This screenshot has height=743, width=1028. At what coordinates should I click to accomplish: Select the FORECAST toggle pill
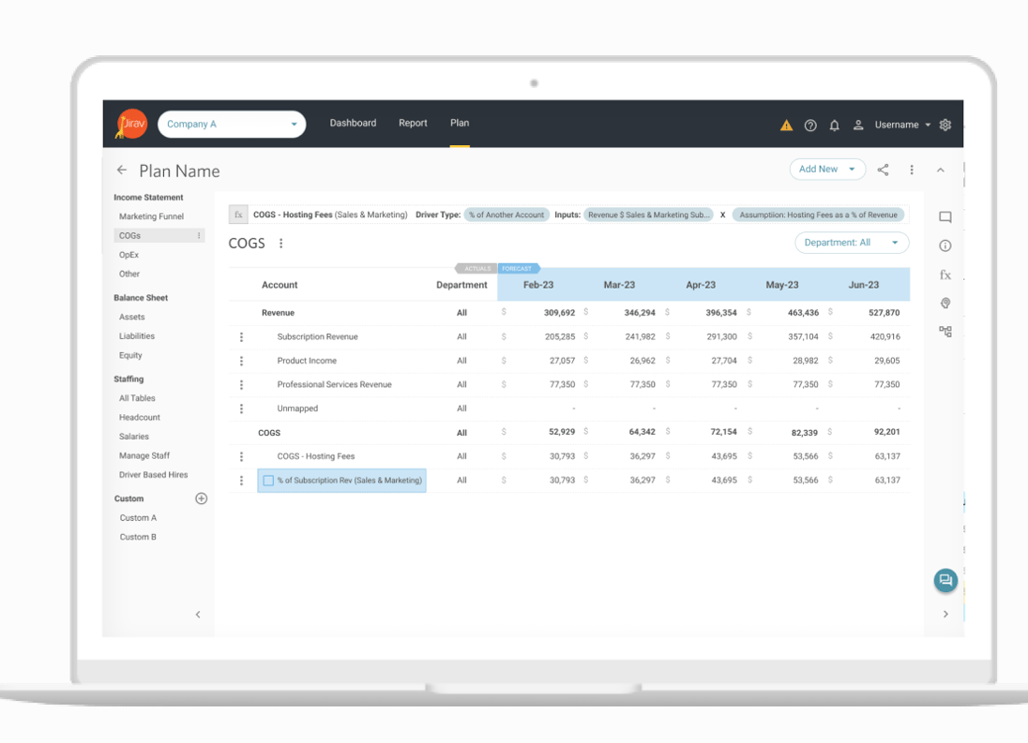[x=518, y=269]
